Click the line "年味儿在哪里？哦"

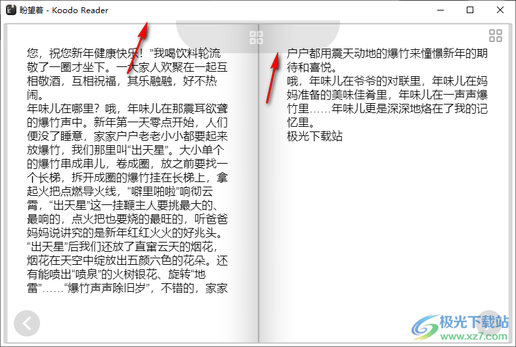pos(127,108)
